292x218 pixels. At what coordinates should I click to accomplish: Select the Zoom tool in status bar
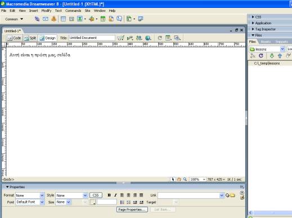tap(185, 179)
